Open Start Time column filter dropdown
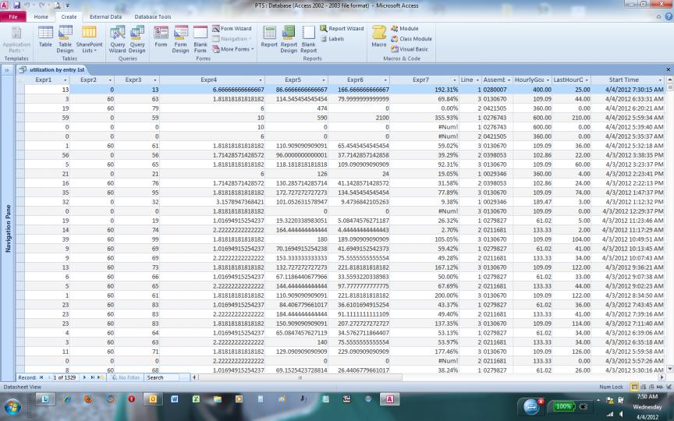The image size is (674, 421). coord(660,80)
